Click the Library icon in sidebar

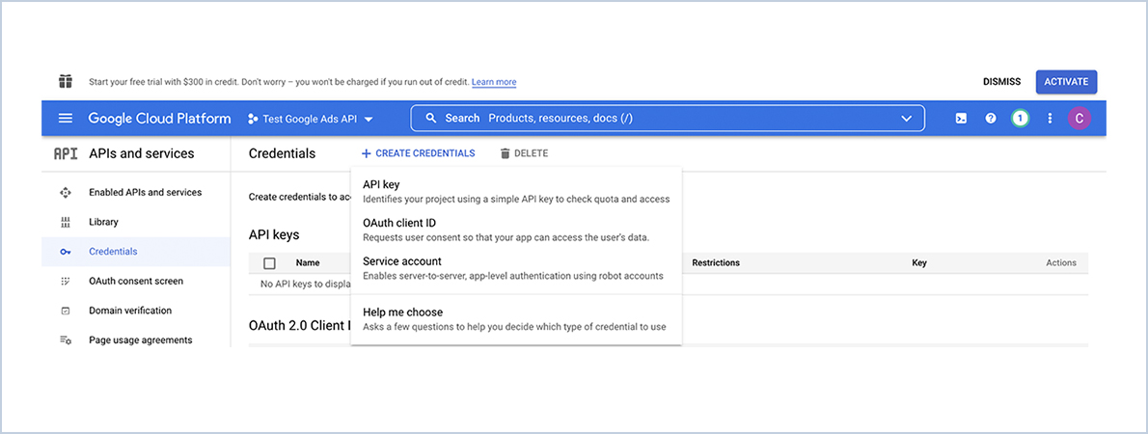pyautogui.click(x=66, y=222)
